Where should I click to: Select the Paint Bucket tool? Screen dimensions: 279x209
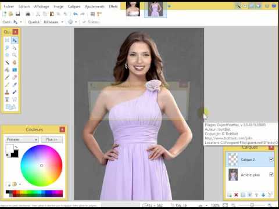coord(7,70)
